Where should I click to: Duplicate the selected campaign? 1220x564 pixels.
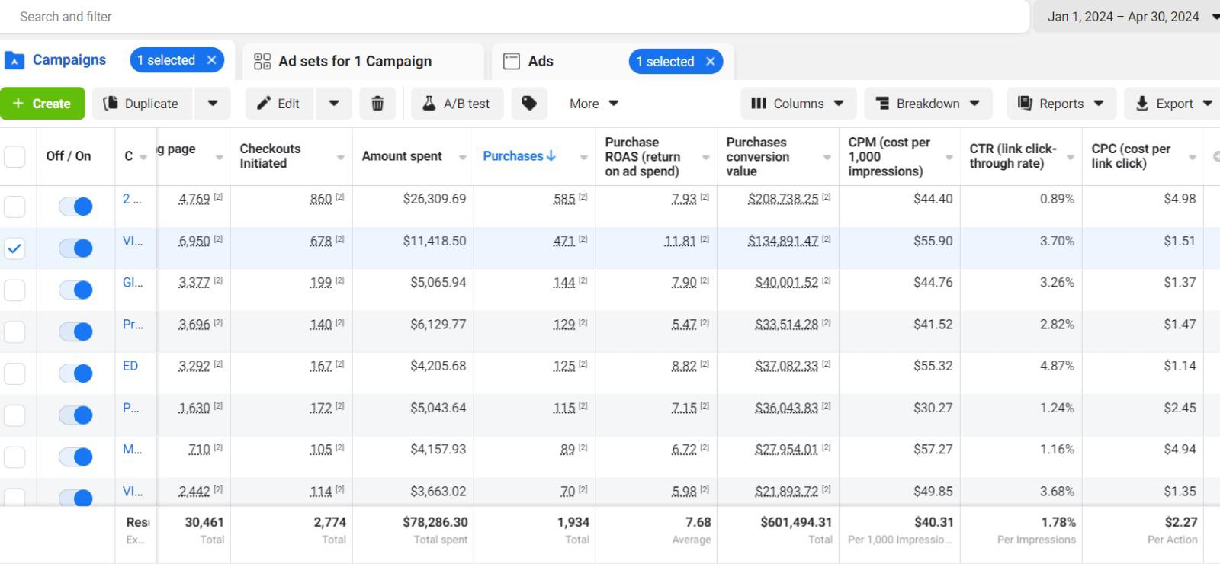tap(143, 104)
